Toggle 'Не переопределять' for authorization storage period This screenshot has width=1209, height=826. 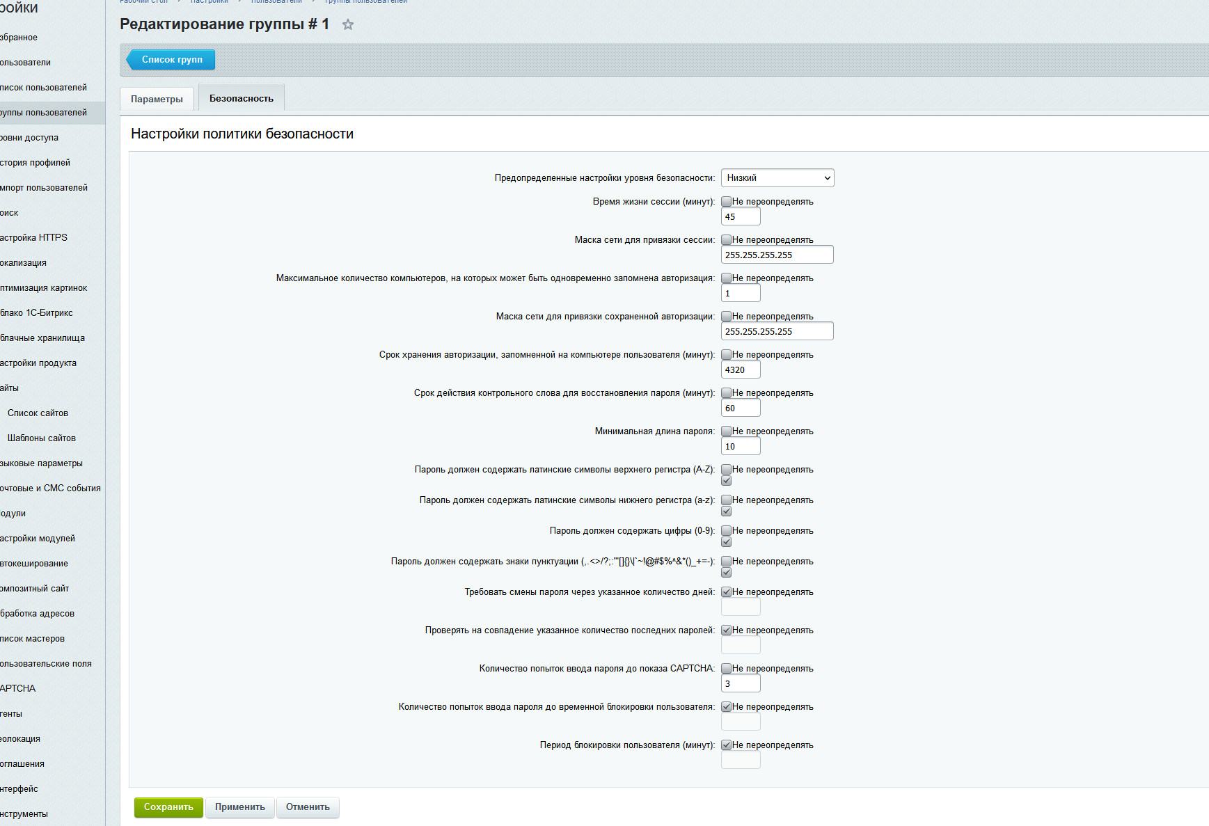pyautogui.click(x=727, y=355)
